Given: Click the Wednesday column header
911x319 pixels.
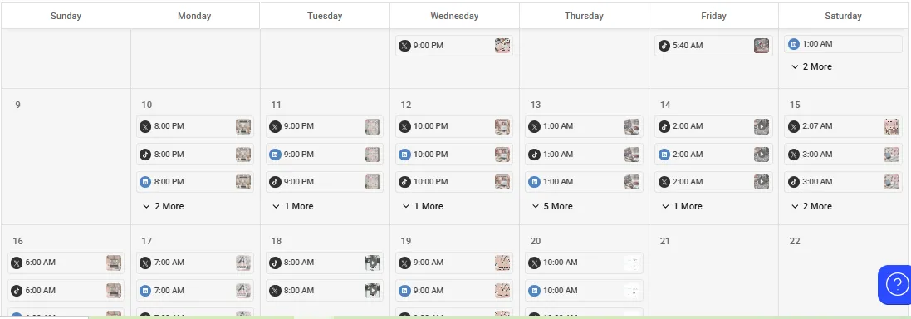Looking at the screenshot, I should (454, 16).
